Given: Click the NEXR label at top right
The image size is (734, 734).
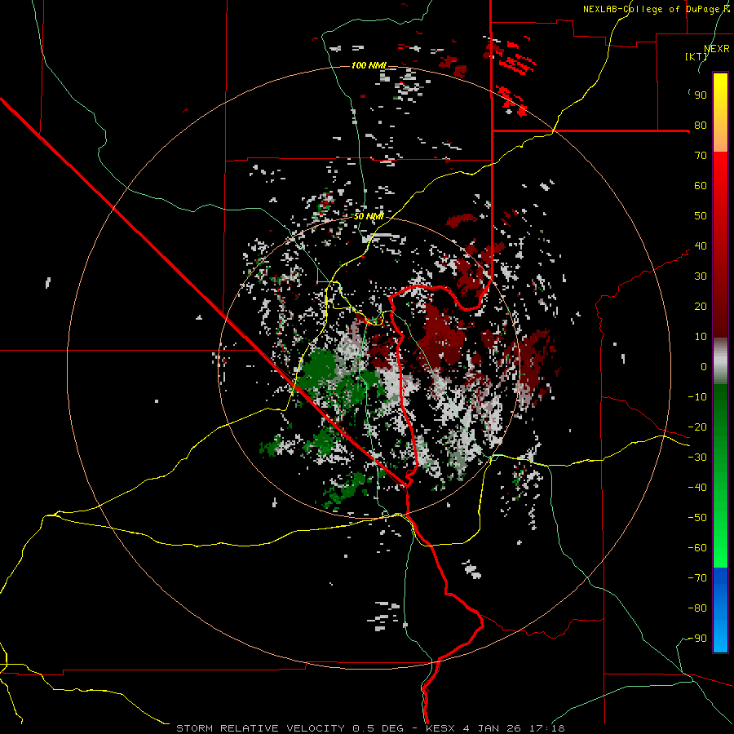Looking at the screenshot, I should (x=717, y=49).
